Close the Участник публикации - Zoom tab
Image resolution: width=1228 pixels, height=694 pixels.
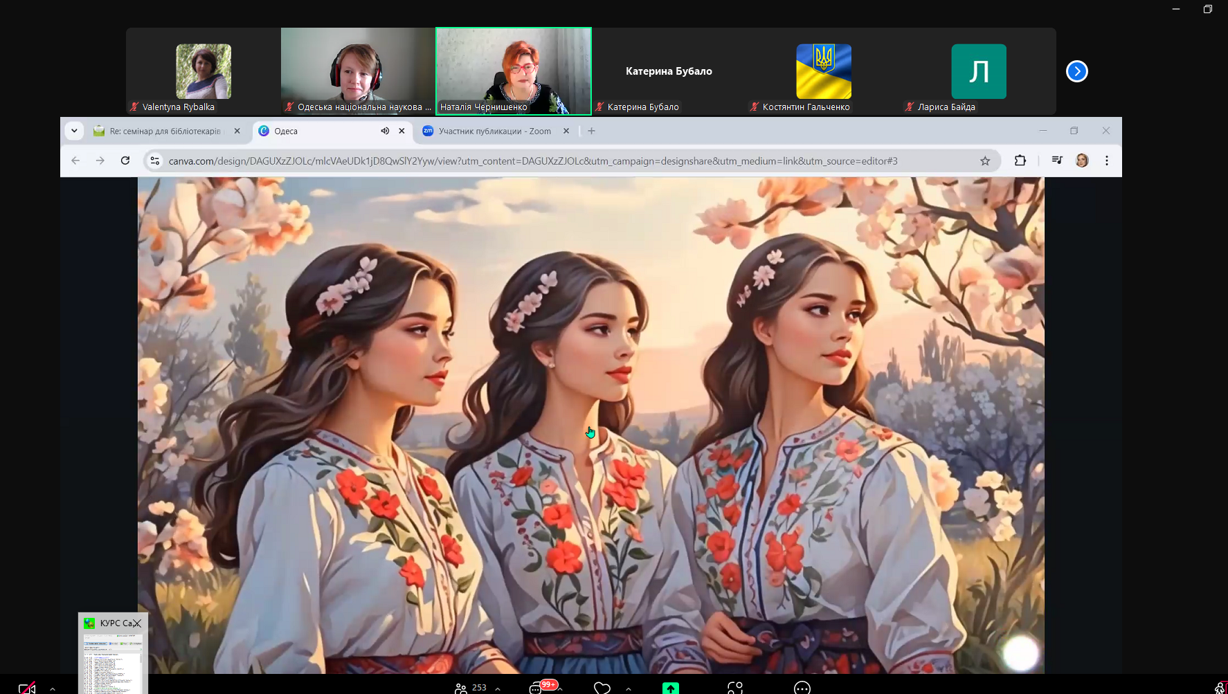pyautogui.click(x=566, y=131)
